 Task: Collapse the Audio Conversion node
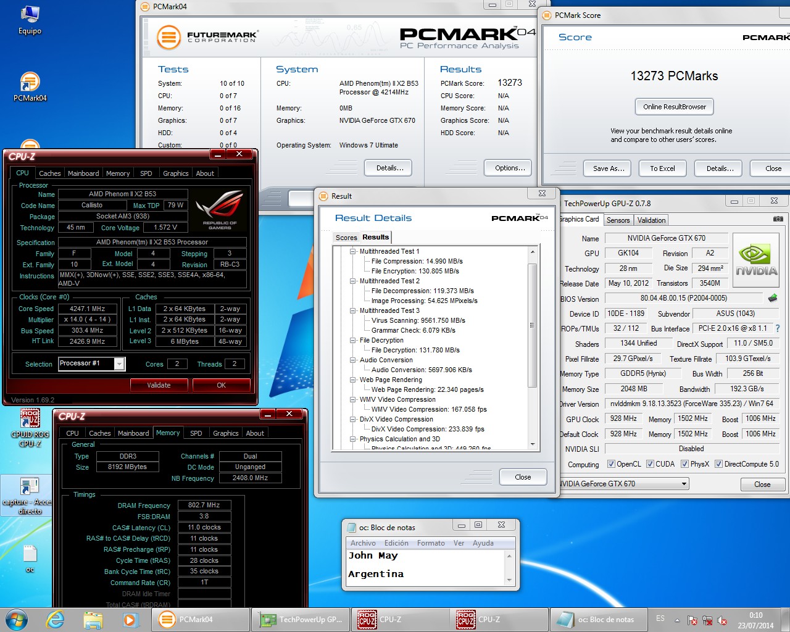point(353,360)
